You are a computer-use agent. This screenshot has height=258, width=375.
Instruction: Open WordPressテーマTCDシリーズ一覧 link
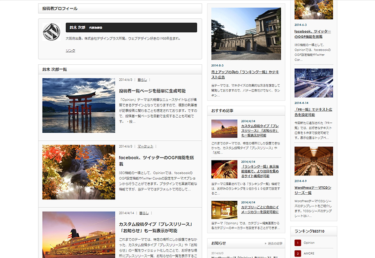[x=313, y=190]
